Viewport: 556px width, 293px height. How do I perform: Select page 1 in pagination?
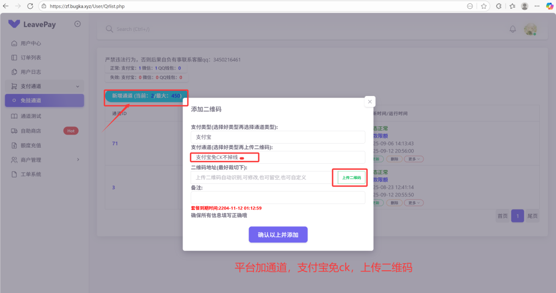click(517, 216)
